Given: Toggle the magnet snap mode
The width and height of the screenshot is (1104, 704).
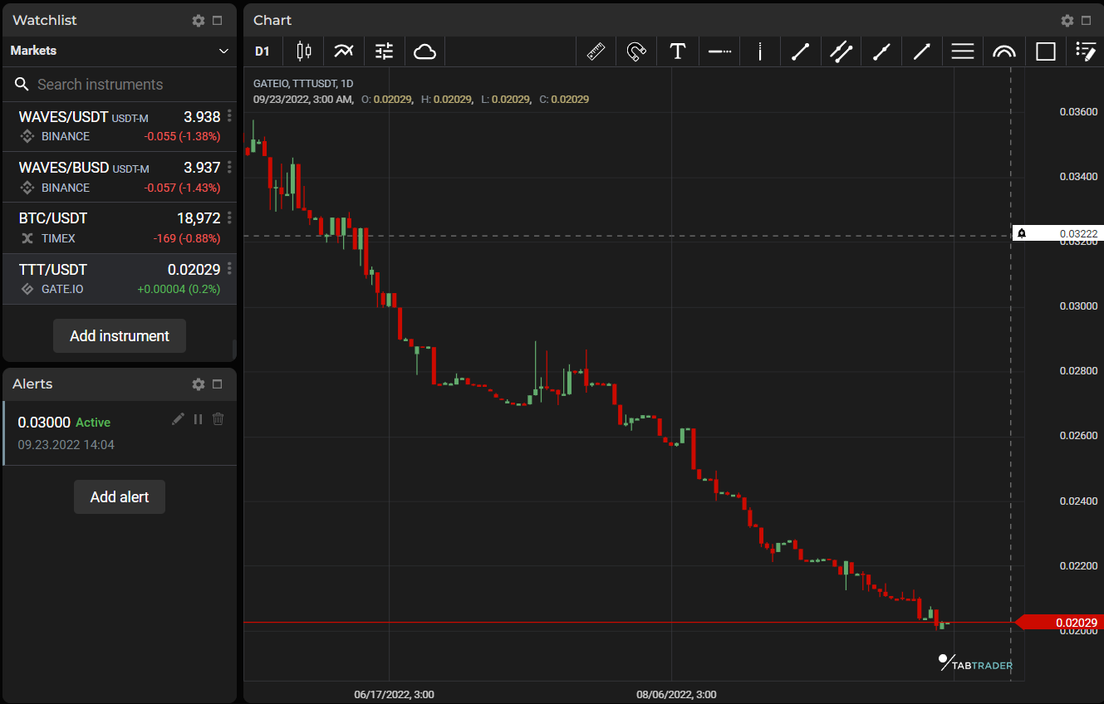Looking at the screenshot, I should tap(636, 51).
